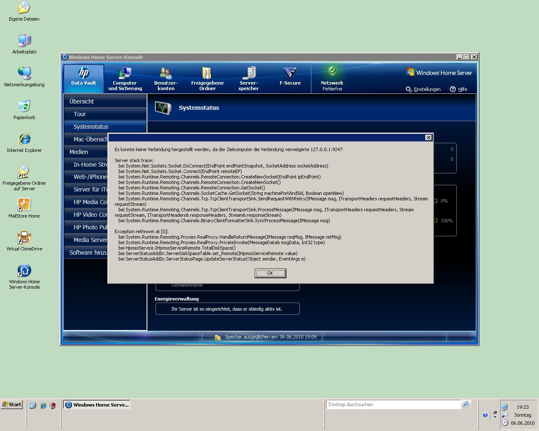Open Windows Home Server-Konsole desktop shortcut
This screenshot has width=539, height=431.
(24, 277)
